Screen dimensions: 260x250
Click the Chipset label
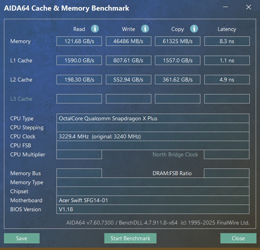click(19, 191)
